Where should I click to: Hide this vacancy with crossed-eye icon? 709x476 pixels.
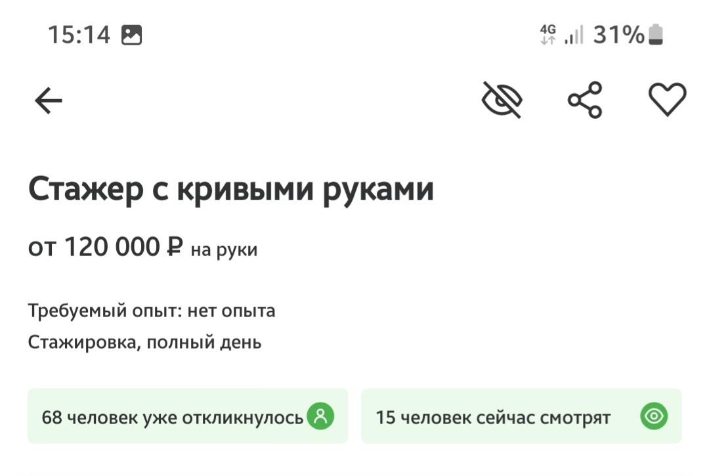502,100
